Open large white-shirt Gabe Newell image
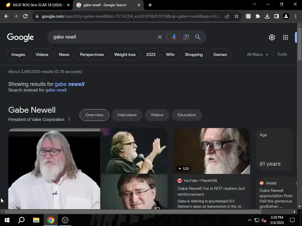The height and width of the screenshot is (226, 302). pos(54,169)
